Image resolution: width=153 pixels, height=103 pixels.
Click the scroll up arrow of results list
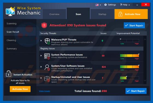coord(145,39)
